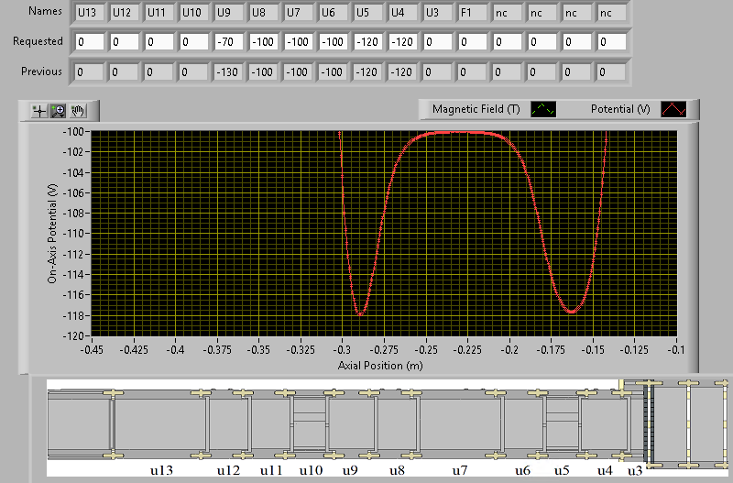This screenshot has height=483, width=733.
Task: Click Previous value 0 for F1
Action: tap(472, 72)
